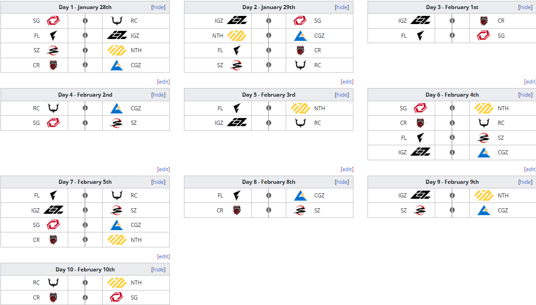The width and height of the screenshot is (536, 305).
Task: Open info icon for CR vs SG Day 10
Action: [85, 297]
